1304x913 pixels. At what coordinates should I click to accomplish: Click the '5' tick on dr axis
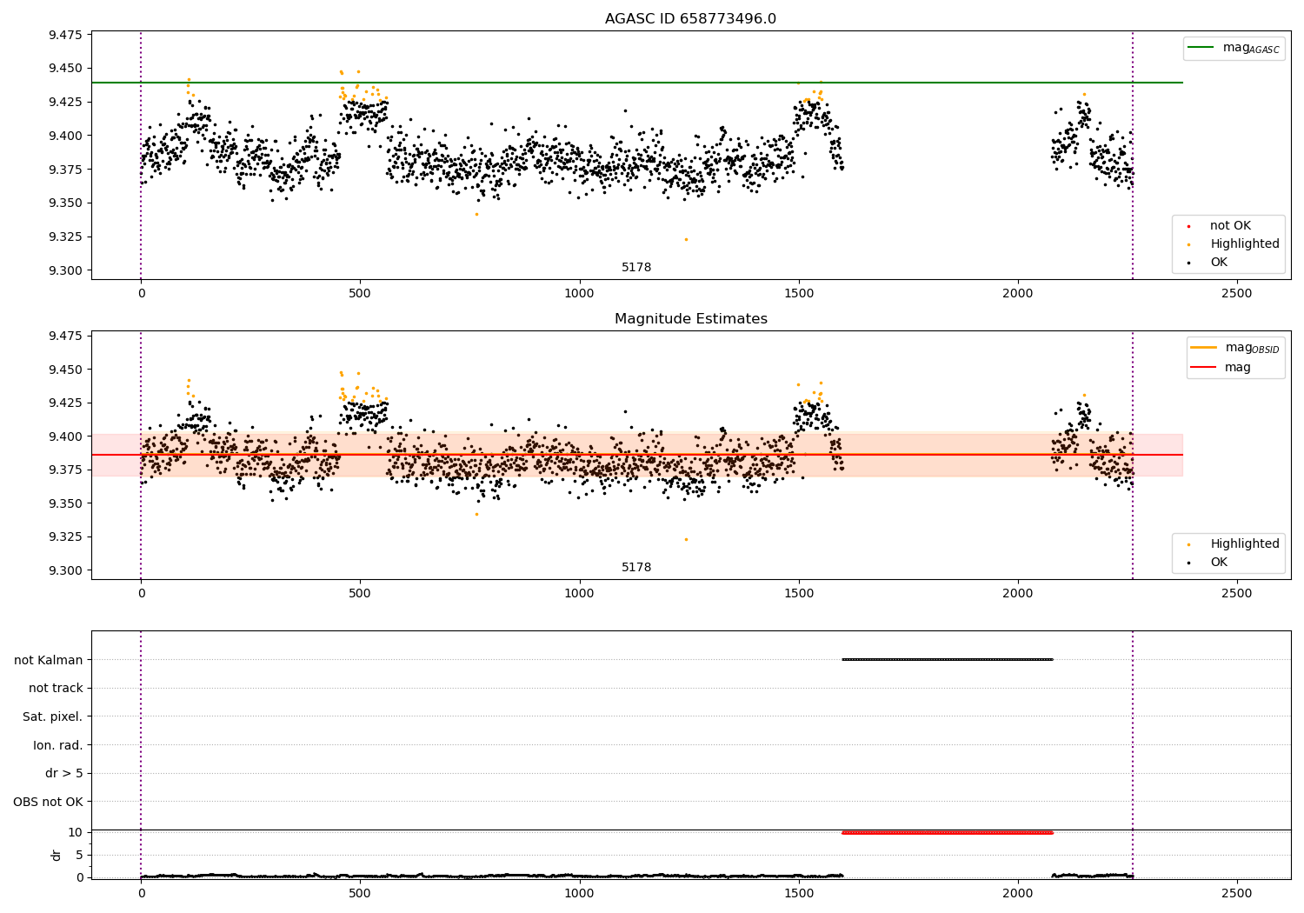coord(80,855)
